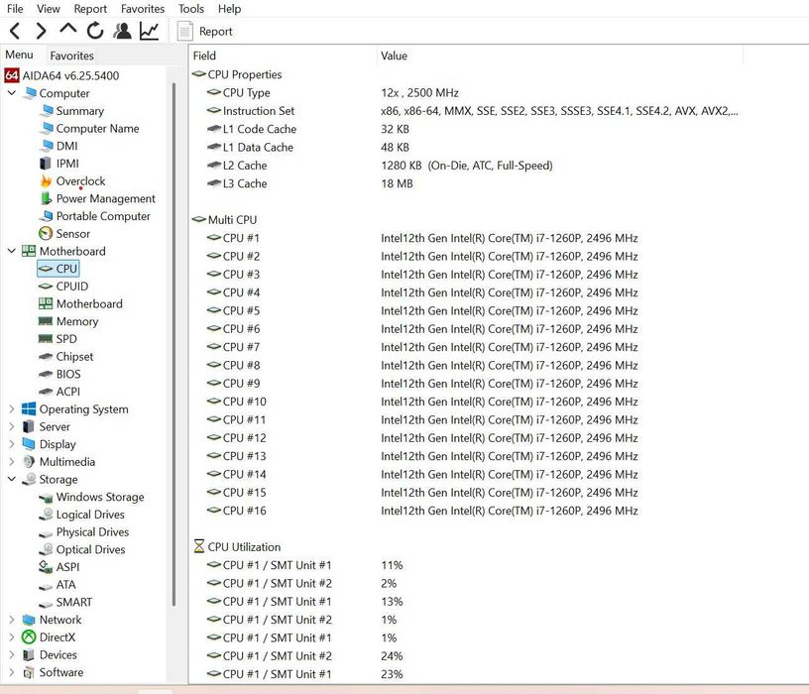Open the Help menu
809x694 pixels.
pyautogui.click(x=229, y=9)
